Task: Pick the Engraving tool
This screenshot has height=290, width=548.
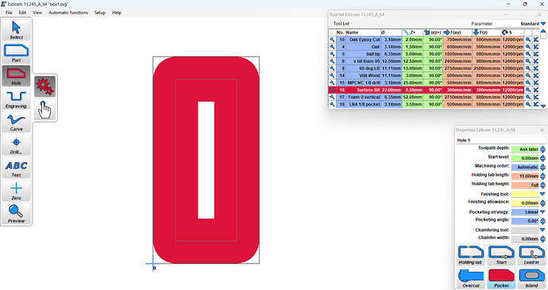Action: [16, 99]
